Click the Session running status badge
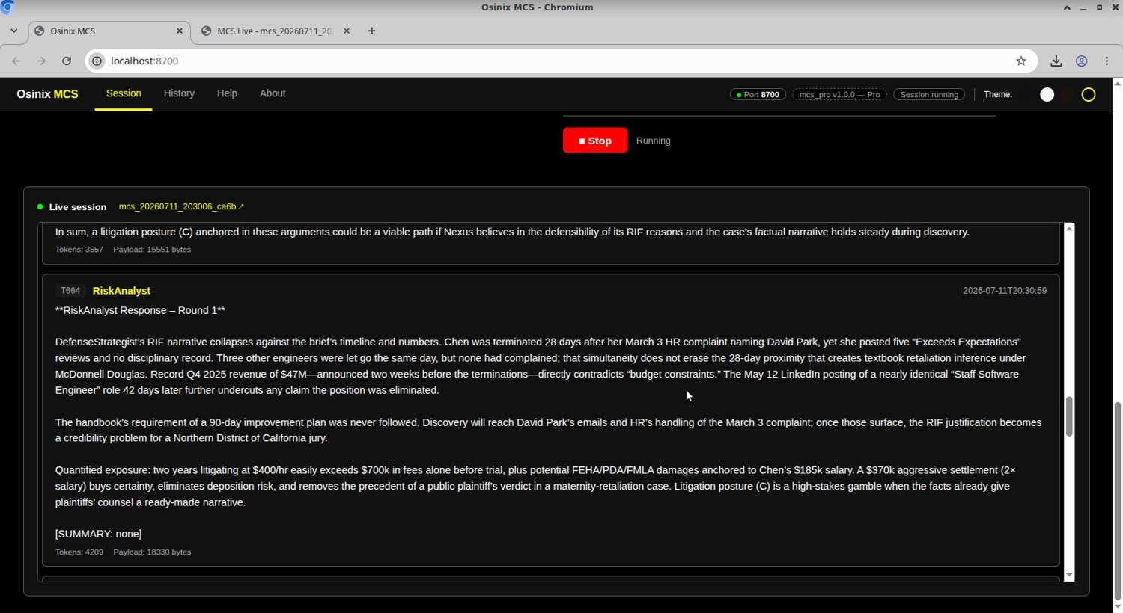 click(929, 94)
